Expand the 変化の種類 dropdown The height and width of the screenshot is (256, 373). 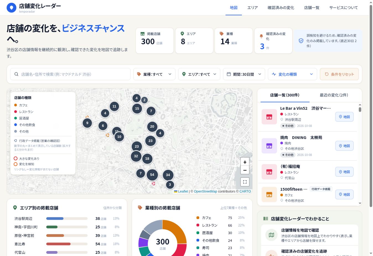[292, 74]
